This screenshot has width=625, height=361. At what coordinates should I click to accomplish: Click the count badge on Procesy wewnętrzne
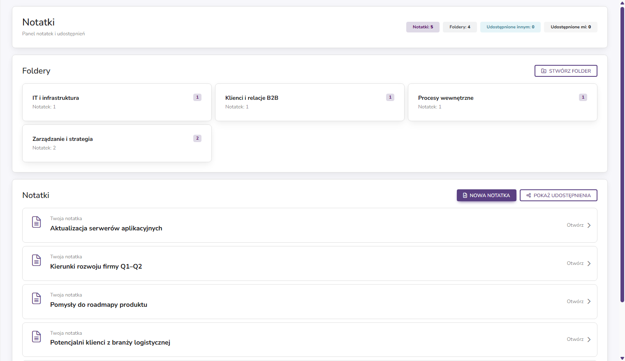[x=583, y=97]
